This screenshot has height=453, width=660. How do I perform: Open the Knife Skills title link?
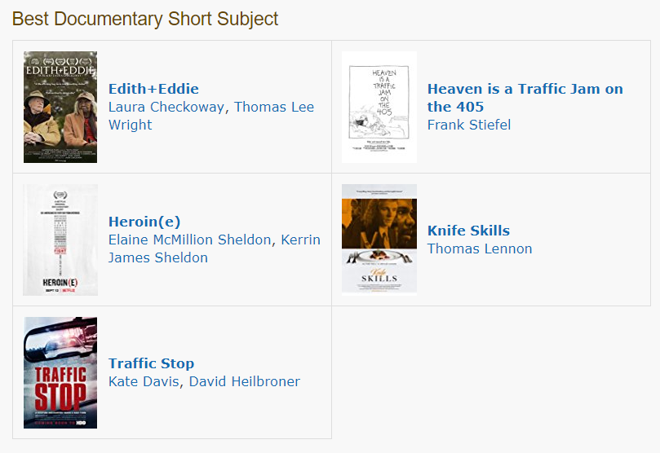point(468,231)
